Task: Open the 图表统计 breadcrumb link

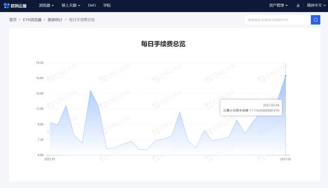Action: [x=55, y=19]
